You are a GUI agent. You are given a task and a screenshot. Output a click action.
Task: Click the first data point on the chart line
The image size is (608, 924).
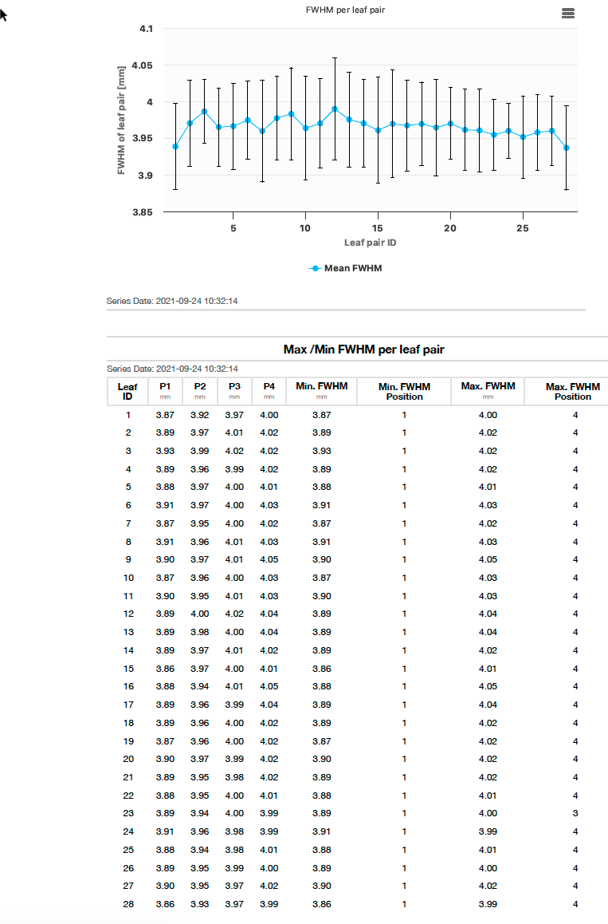click(175, 146)
